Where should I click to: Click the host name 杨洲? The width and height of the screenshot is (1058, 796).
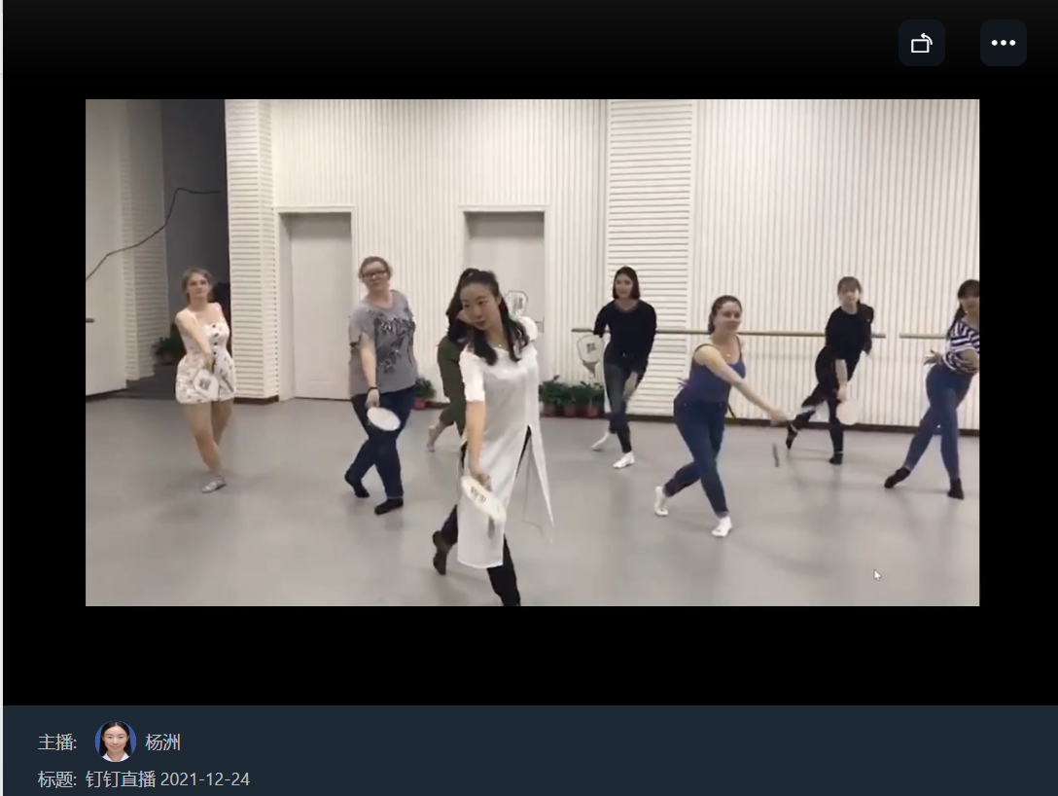click(x=162, y=742)
